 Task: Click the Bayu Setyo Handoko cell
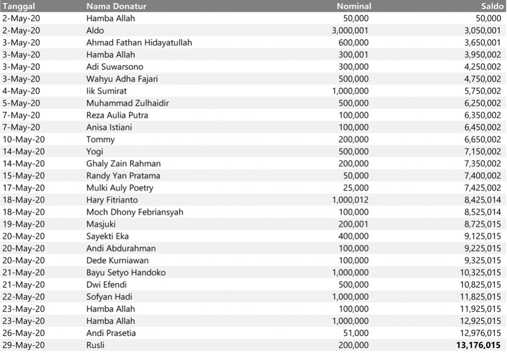(126, 273)
